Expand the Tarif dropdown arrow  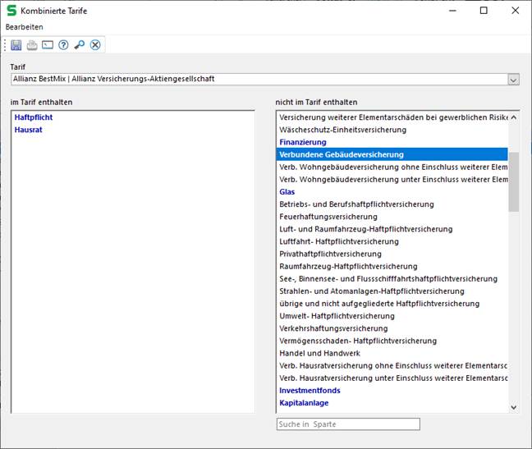513,80
